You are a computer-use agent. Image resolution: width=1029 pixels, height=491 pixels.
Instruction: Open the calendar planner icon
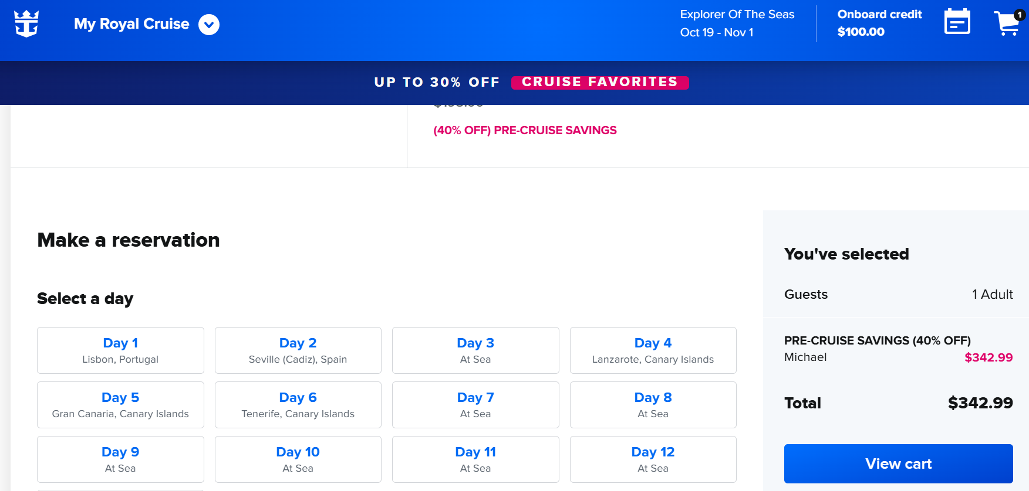coord(957,22)
